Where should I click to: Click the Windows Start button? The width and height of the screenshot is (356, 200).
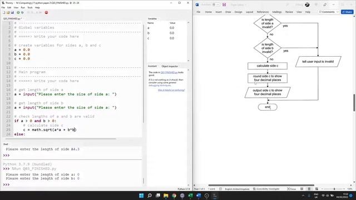point(141,196)
